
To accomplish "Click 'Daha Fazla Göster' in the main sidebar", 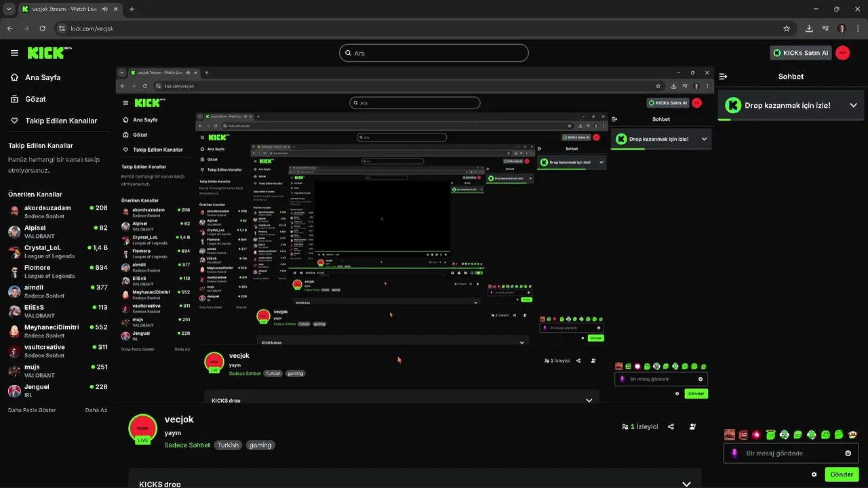I will coord(32,410).
